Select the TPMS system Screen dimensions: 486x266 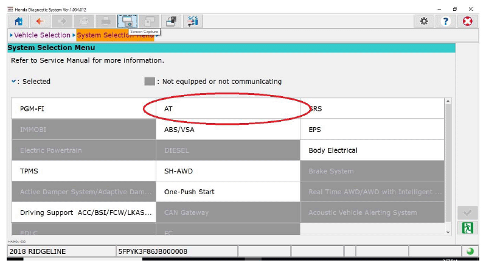click(84, 171)
